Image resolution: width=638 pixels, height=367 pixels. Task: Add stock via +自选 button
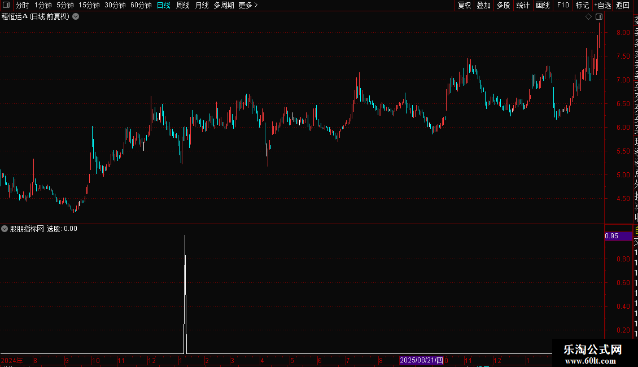tap(602, 5)
